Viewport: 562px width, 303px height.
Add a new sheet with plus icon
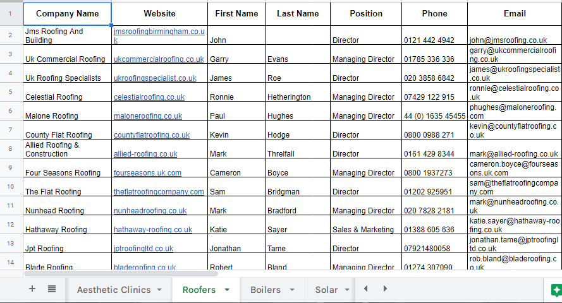[32, 288]
